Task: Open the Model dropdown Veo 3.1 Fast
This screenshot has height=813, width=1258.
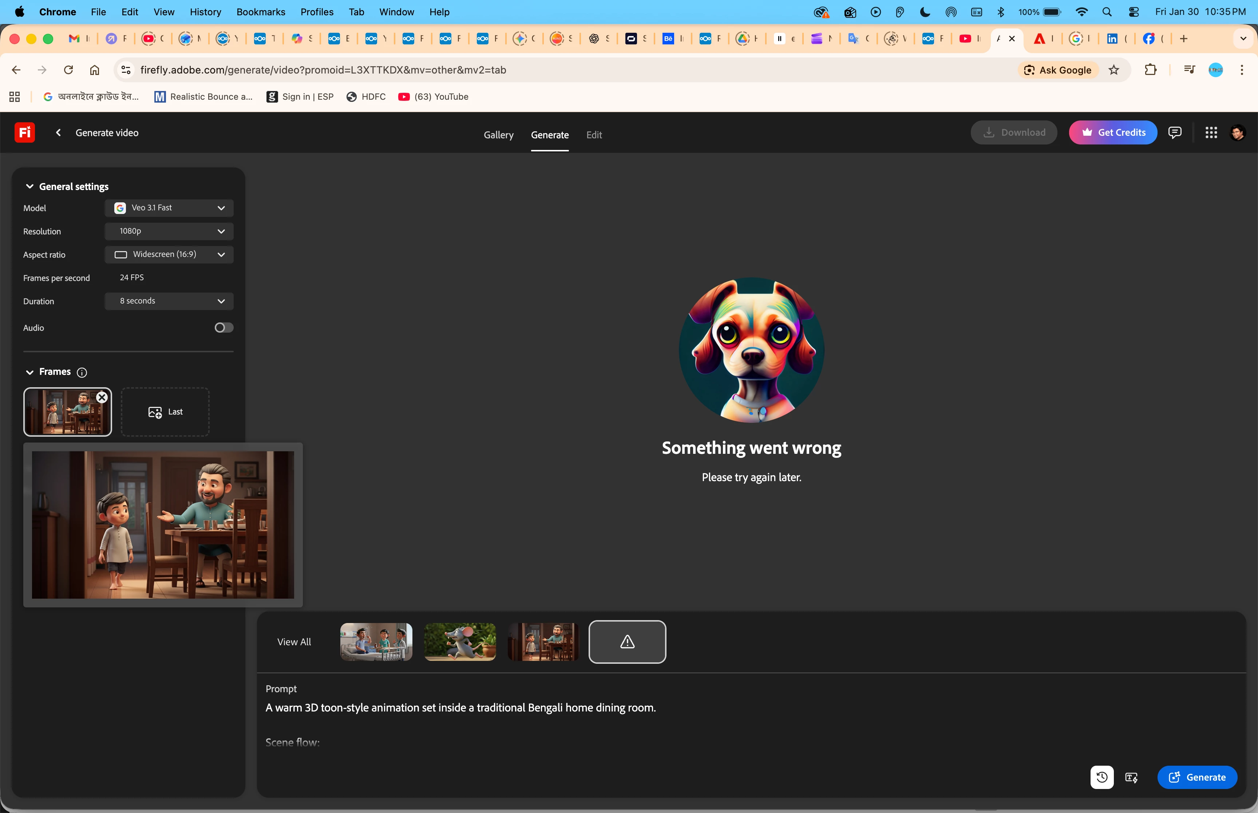Action: click(x=169, y=208)
